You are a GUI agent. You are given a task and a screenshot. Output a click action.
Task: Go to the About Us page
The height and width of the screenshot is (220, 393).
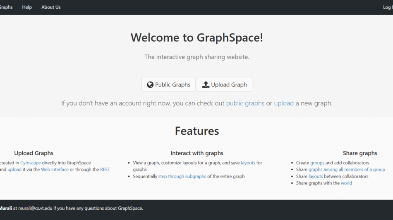51,7
